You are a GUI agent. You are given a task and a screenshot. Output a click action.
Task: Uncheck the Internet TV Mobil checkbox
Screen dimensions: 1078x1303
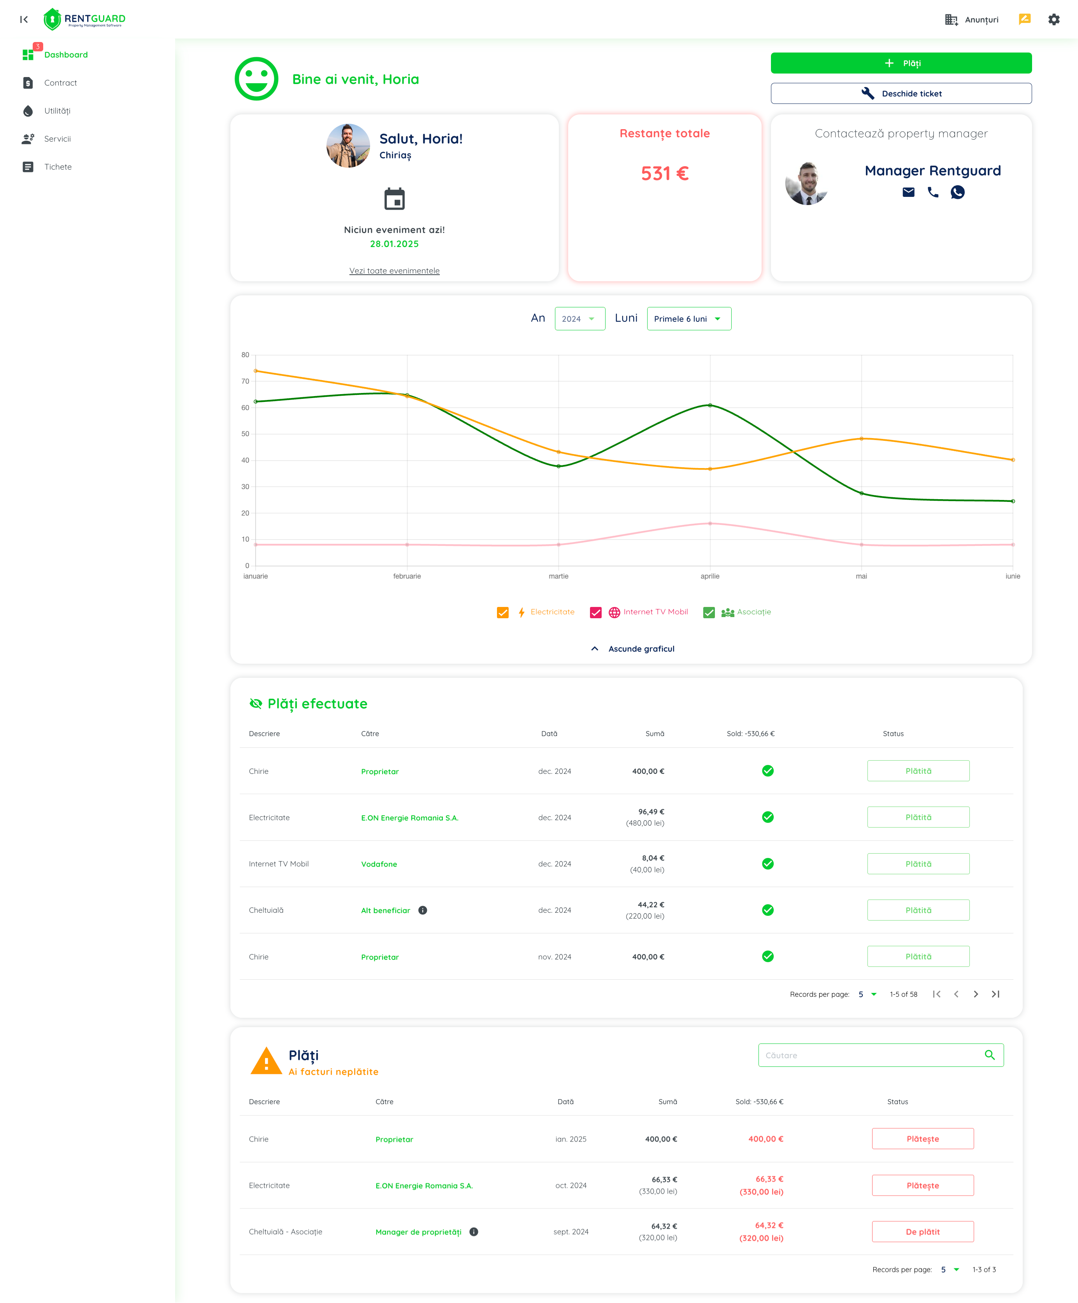click(595, 612)
